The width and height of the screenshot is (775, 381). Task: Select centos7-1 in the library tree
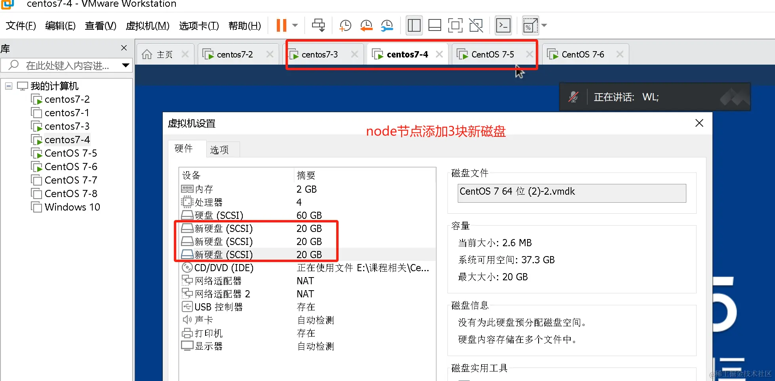click(x=67, y=113)
